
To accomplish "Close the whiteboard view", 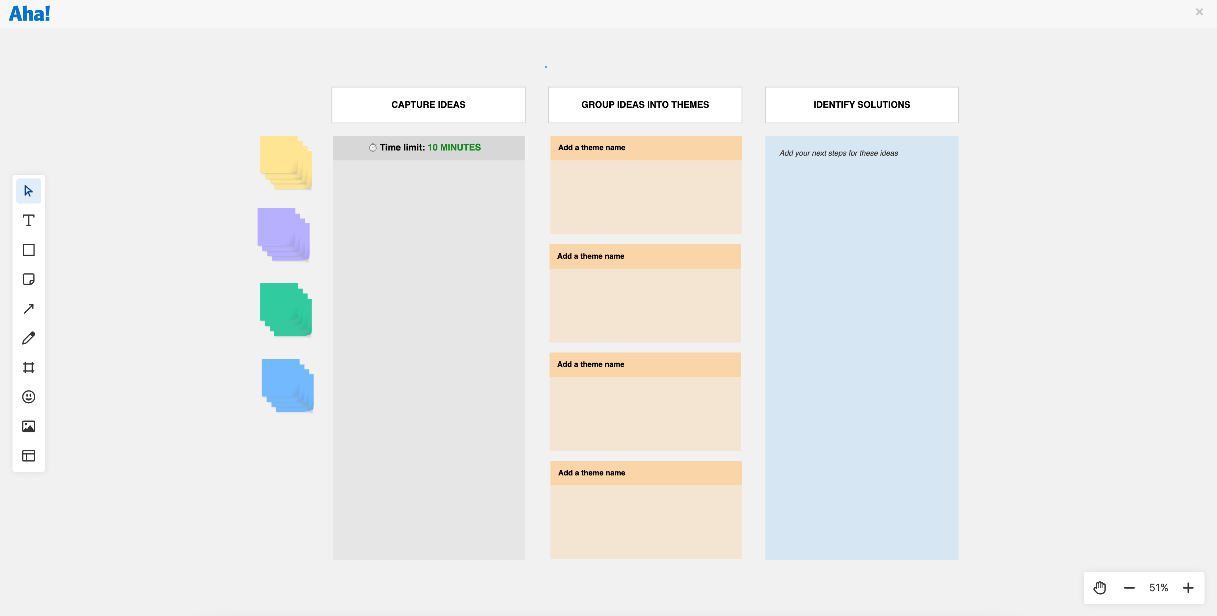I will tap(1199, 12).
